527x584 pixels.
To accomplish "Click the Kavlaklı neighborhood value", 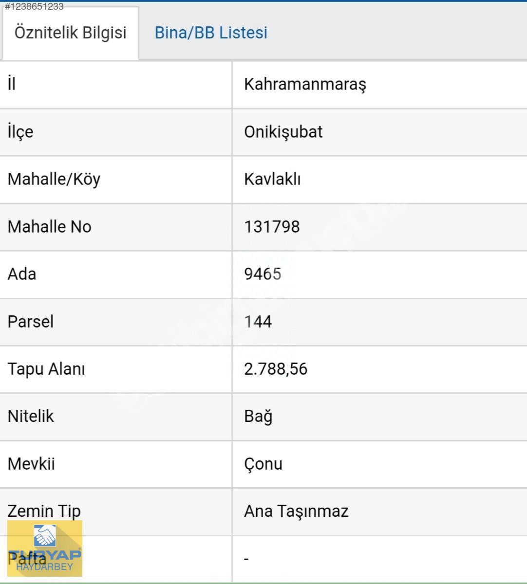I will (x=272, y=179).
